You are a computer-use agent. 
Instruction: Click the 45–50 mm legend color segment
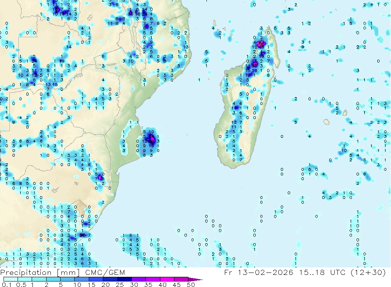(181, 279)
